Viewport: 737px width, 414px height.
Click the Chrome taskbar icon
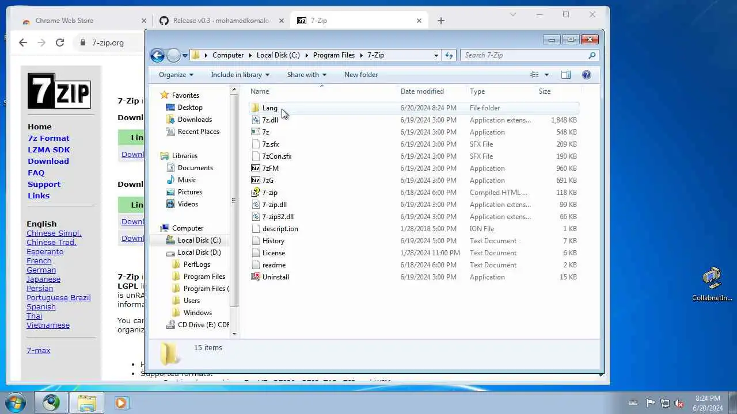(51, 402)
